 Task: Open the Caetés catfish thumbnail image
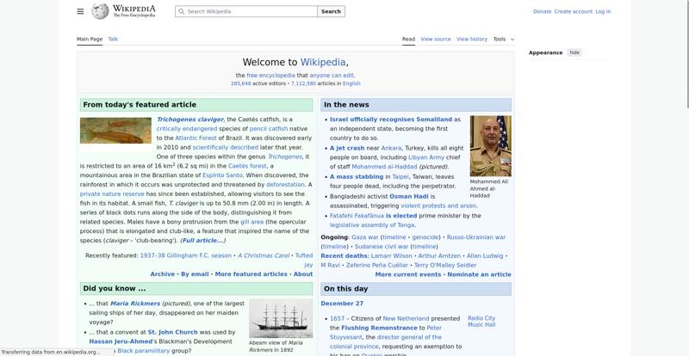coord(115,131)
